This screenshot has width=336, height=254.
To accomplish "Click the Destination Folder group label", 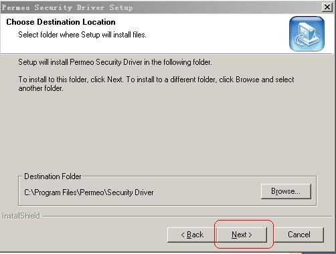I will pos(53,176).
